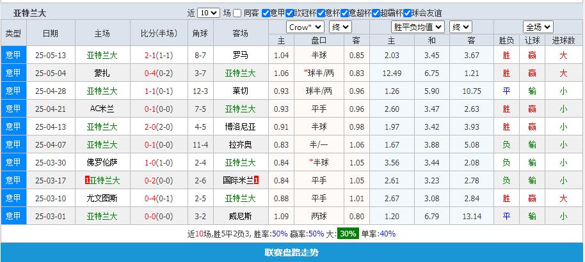The image size is (585, 262).
Task: Click the 2-1(1-1) score against 罗马
Action: click(156, 55)
